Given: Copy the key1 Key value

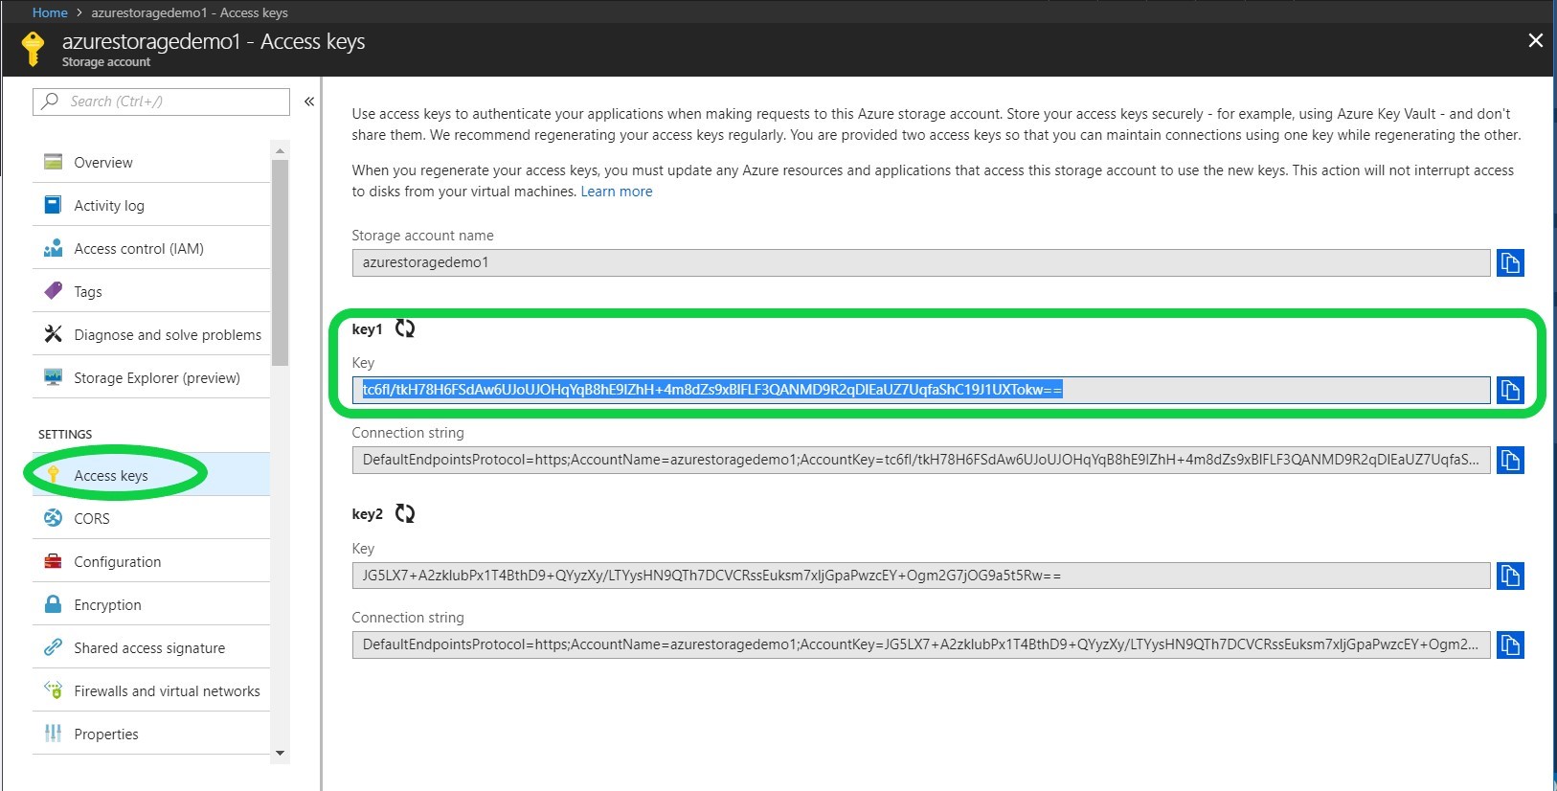Looking at the screenshot, I should (x=1510, y=390).
